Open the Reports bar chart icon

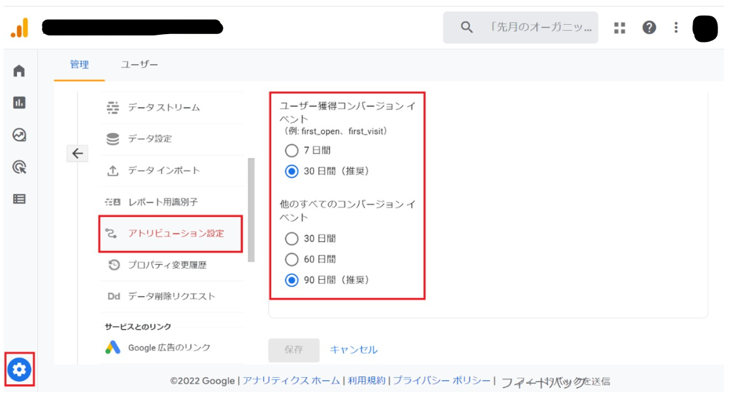tap(20, 103)
